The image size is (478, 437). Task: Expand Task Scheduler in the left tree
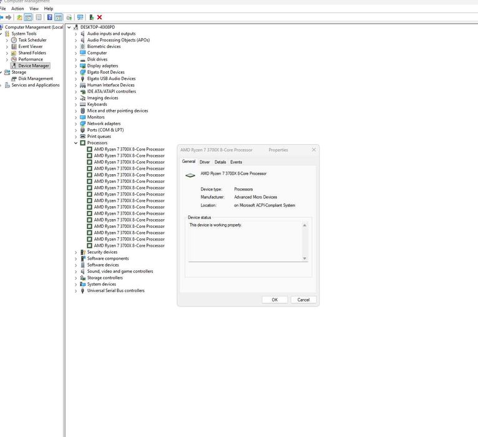[7, 40]
